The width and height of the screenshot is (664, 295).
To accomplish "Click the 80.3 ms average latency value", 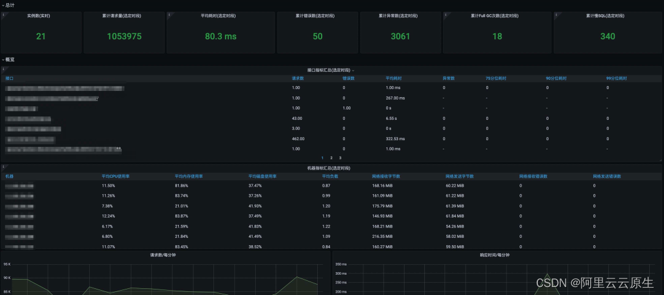I will 221,36.
